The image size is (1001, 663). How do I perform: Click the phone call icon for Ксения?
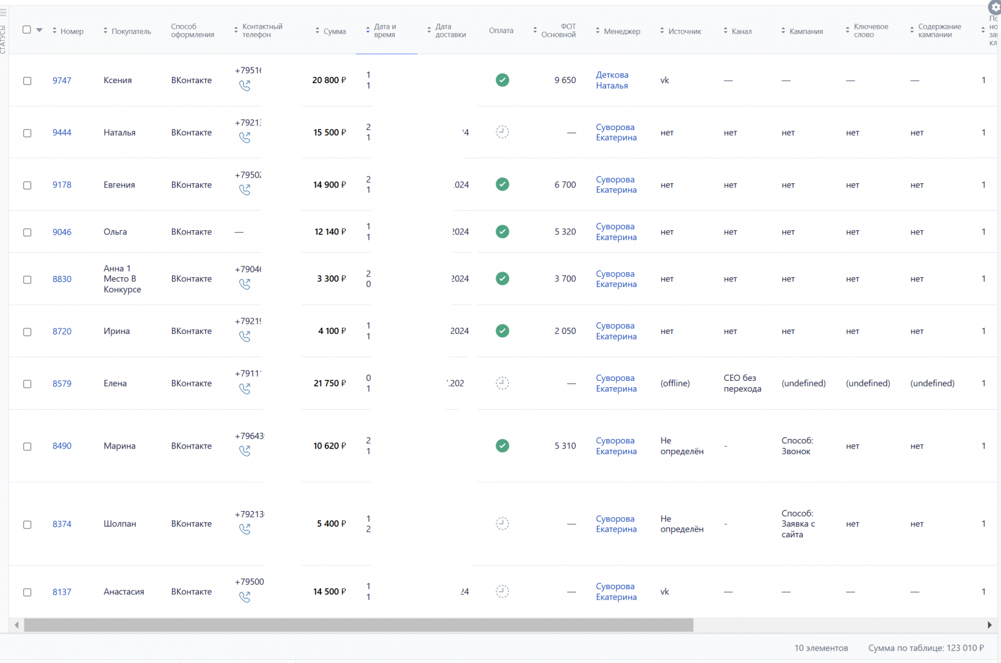click(245, 86)
